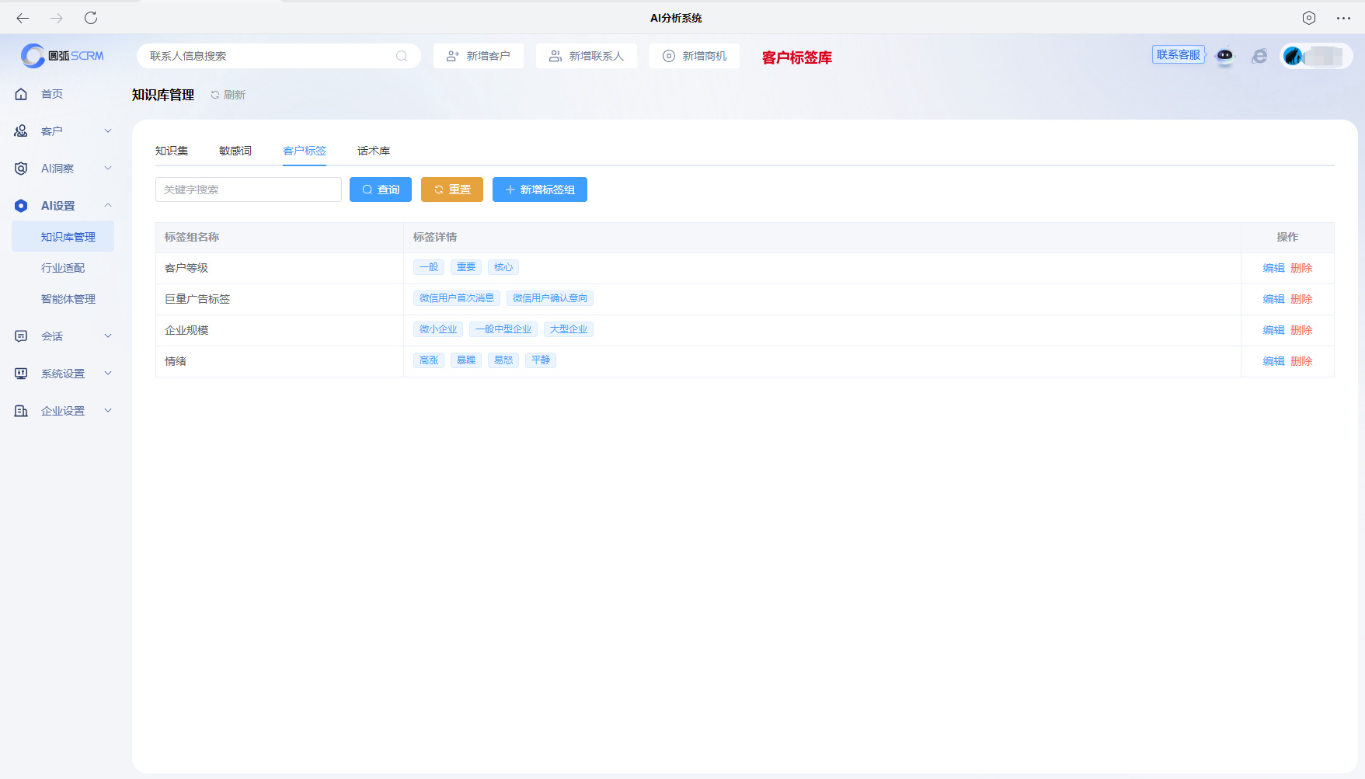This screenshot has width=1365, height=779.
Task: Click the 系统设置 monitor icon
Action: (20, 373)
